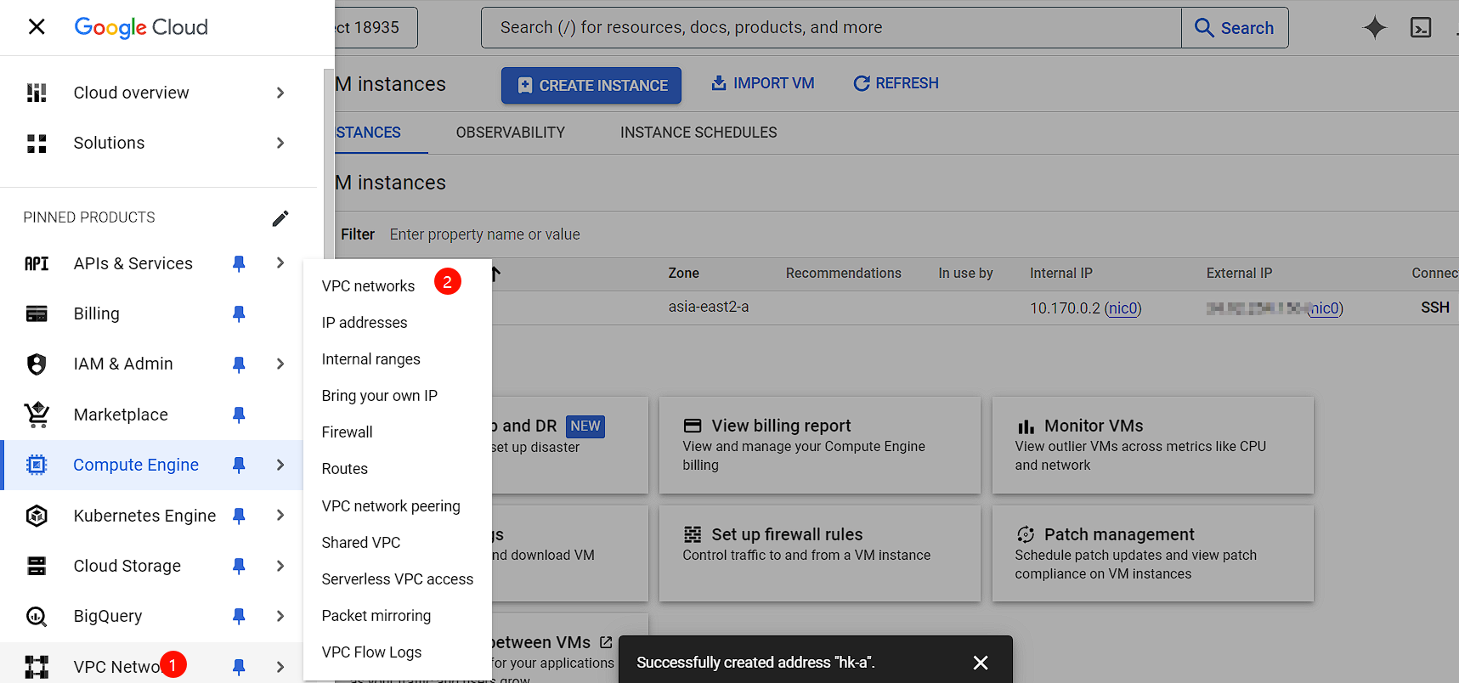This screenshot has width=1459, height=683.
Task: Click the VPC Network icon
Action: [x=37, y=667]
